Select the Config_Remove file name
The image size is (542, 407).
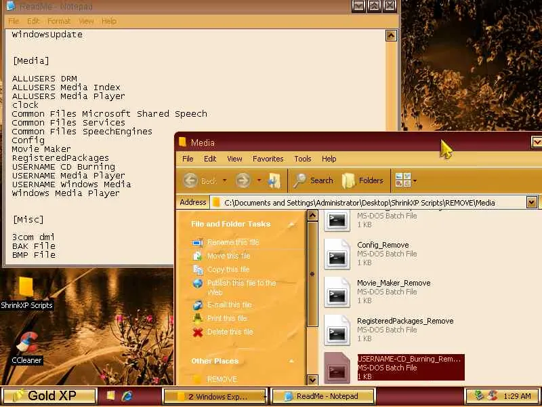383,245
